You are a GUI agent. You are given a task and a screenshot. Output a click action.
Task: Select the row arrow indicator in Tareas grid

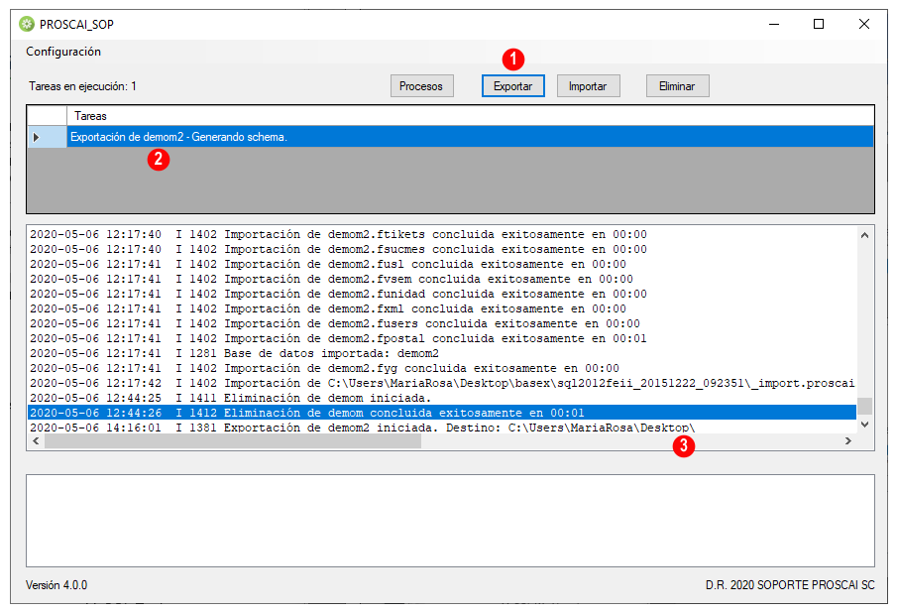point(47,137)
